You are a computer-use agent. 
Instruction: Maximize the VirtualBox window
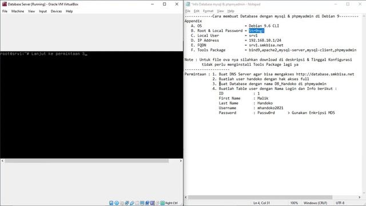(x=165, y=4)
